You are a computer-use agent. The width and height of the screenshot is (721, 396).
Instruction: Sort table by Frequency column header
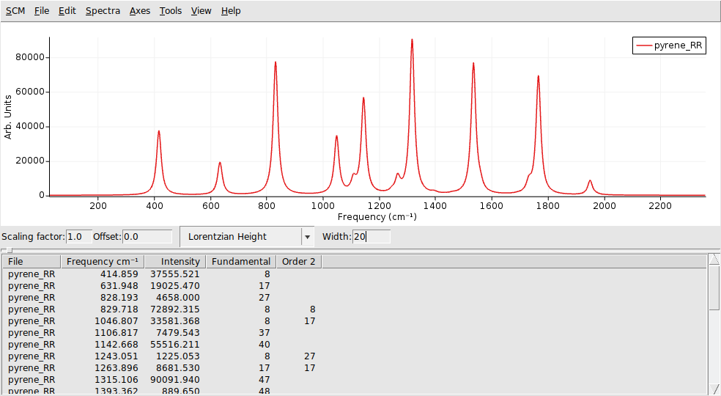tap(102, 262)
